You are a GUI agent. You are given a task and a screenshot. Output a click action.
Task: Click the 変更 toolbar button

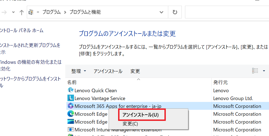point(135,71)
